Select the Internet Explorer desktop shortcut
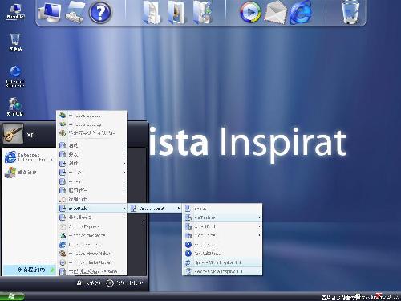401x301 pixels. (x=15, y=76)
